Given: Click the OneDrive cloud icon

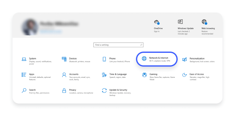Looking at the screenshot, I should 157,22.
